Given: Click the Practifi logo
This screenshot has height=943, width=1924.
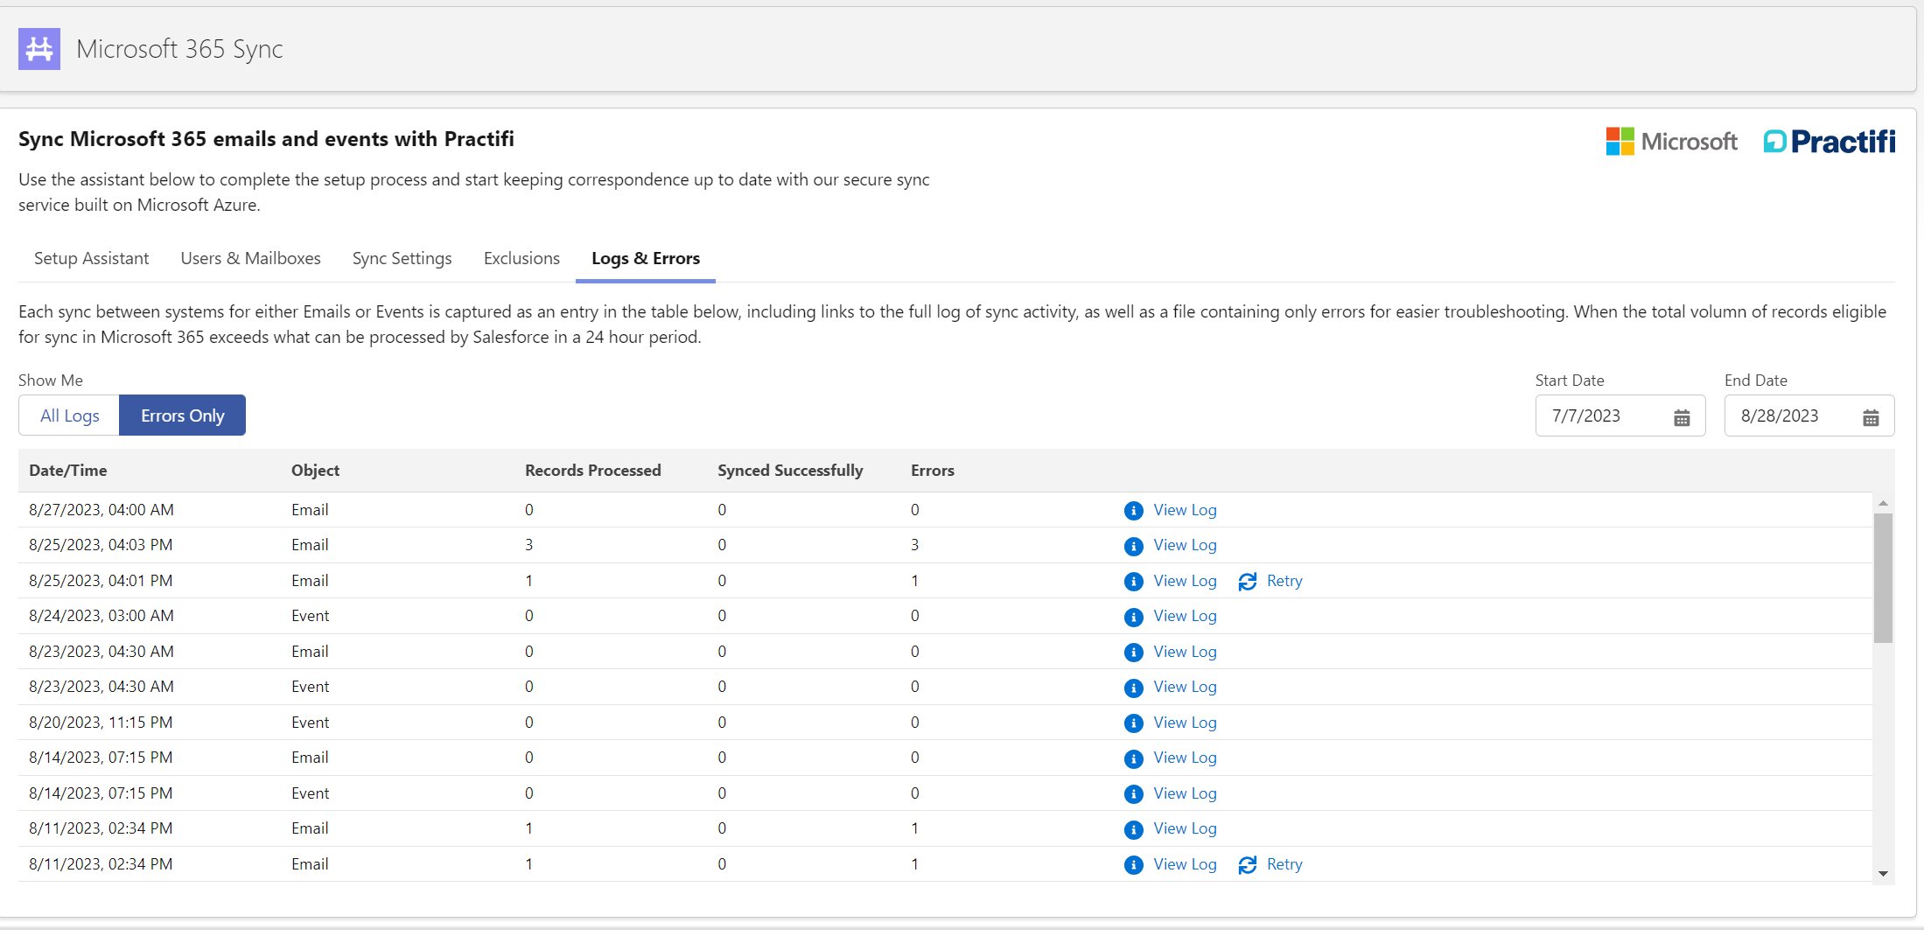Looking at the screenshot, I should [x=1829, y=141].
